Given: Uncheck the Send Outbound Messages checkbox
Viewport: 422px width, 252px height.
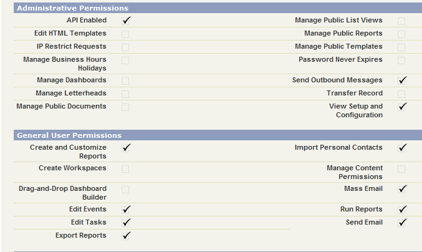Looking at the screenshot, I should [401, 81].
